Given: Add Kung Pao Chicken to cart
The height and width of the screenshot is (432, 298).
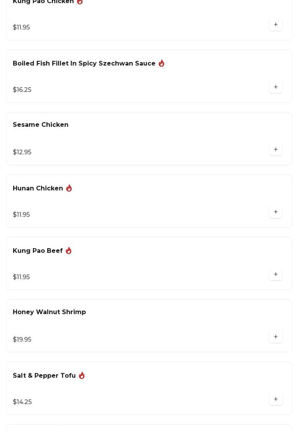Looking at the screenshot, I should (276, 25).
